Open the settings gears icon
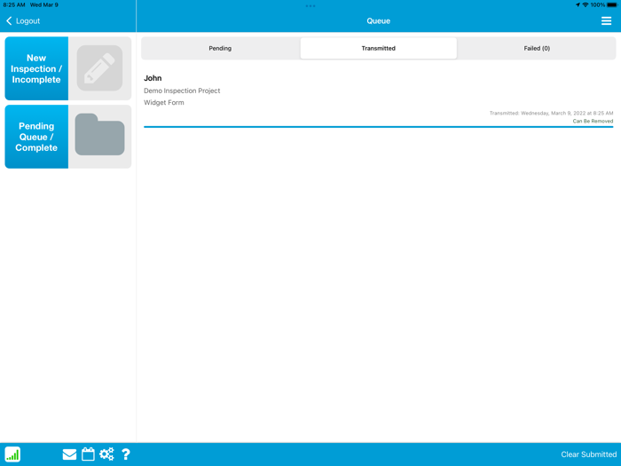This screenshot has width=621, height=466. [106, 454]
